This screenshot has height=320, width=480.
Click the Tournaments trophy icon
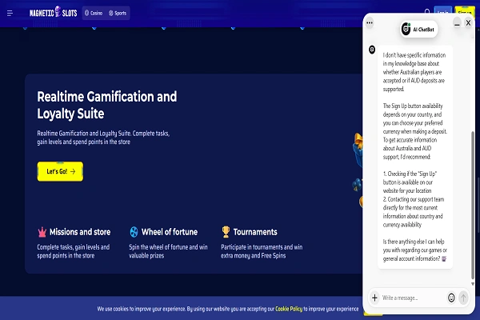pos(226,232)
